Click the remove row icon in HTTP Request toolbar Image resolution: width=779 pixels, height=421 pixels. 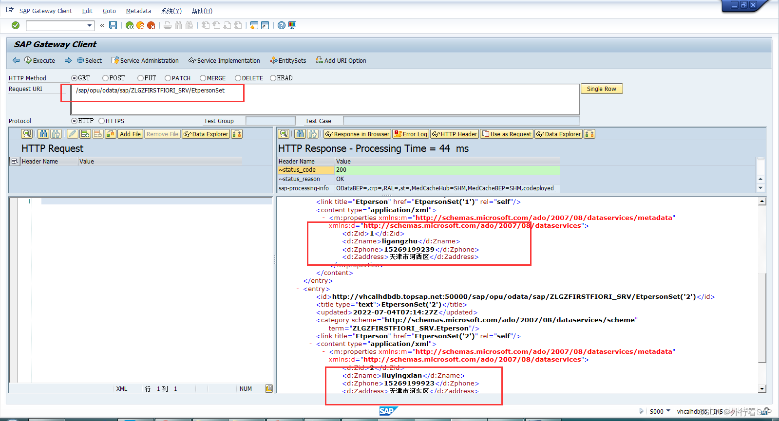click(98, 134)
